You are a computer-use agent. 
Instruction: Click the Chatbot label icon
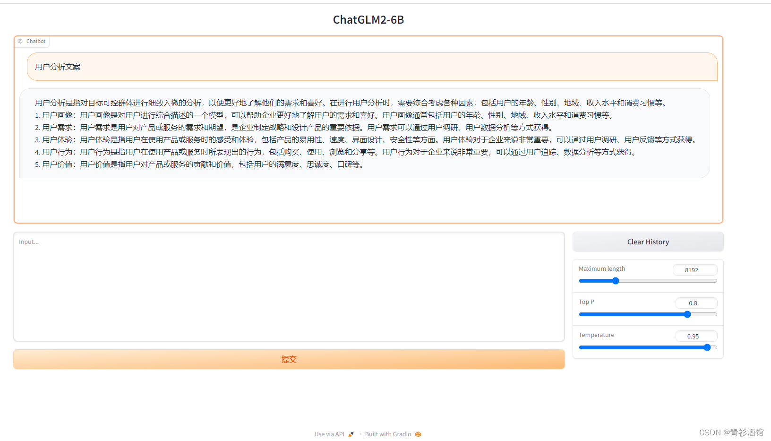click(20, 42)
